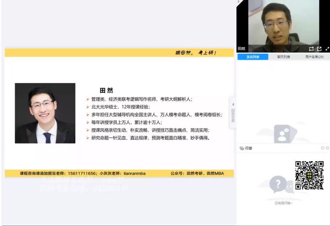Viewport: 330px width, 226px height.
Task: Click the WeChat ID tianranmba
Action: (x=135, y=173)
